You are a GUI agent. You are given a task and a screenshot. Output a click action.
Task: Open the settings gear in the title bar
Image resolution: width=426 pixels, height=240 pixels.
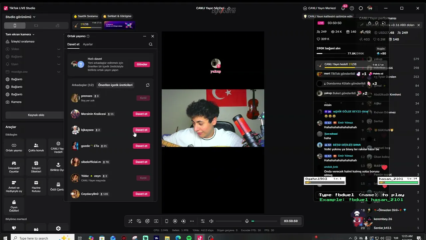click(x=361, y=8)
